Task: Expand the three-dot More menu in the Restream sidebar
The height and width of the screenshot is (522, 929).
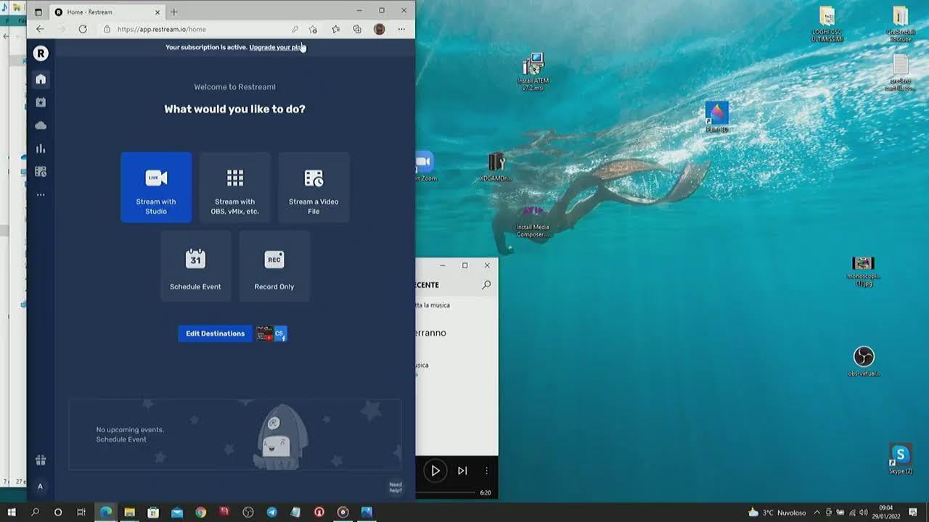Action: point(41,195)
